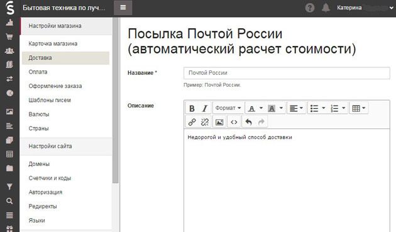Open Оплата settings

pos(38,72)
